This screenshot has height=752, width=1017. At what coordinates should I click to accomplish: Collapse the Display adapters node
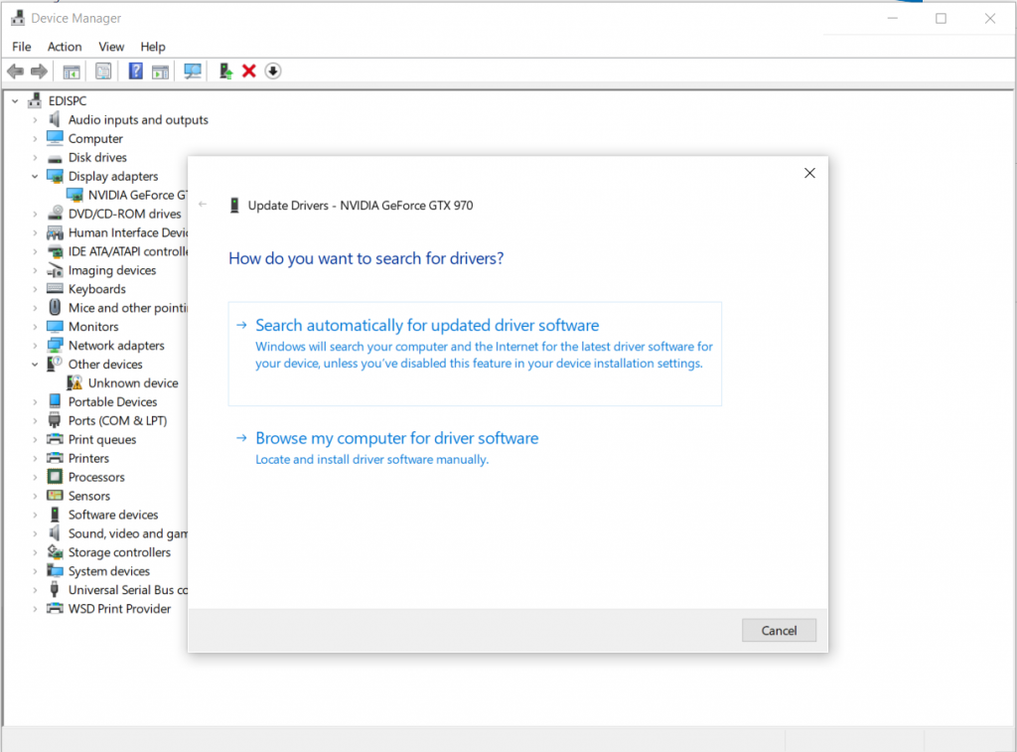pos(35,177)
